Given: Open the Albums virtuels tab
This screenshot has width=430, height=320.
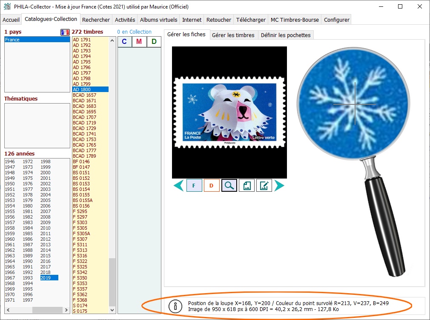Looking at the screenshot, I should pyautogui.click(x=158, y=20).
